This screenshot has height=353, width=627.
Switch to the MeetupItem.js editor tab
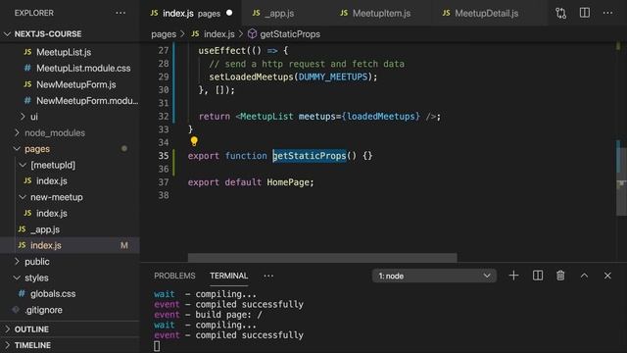[381, 13]
